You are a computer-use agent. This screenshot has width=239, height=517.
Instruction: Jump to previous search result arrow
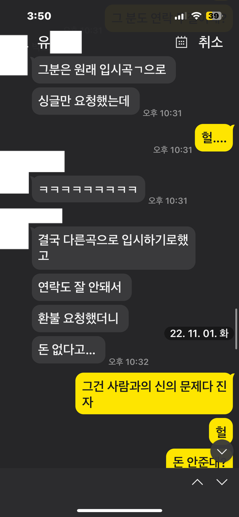[197, 482]
